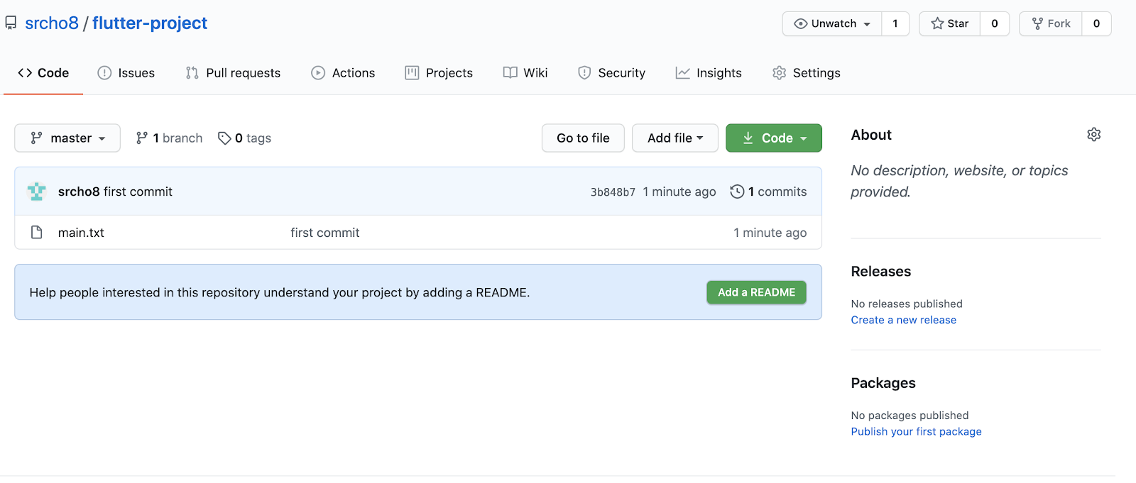This screenshot has width=1136, height=483.
Task: Open the repository Settings tab
Action: 807,72
